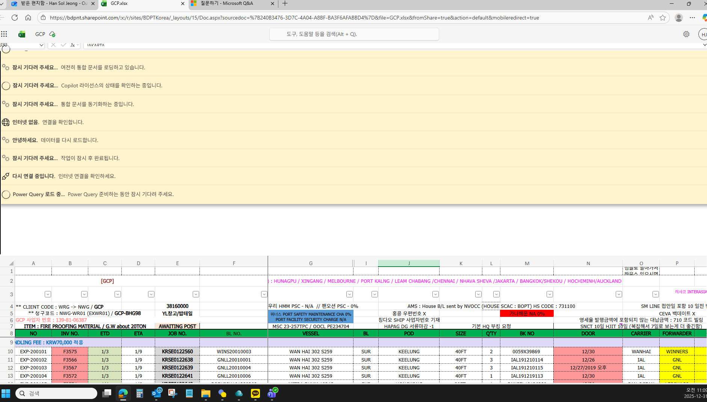The width and height of the screenshot is (707, 402).
Task: Open the filter dropdown in column J
Action: point(435,294)
